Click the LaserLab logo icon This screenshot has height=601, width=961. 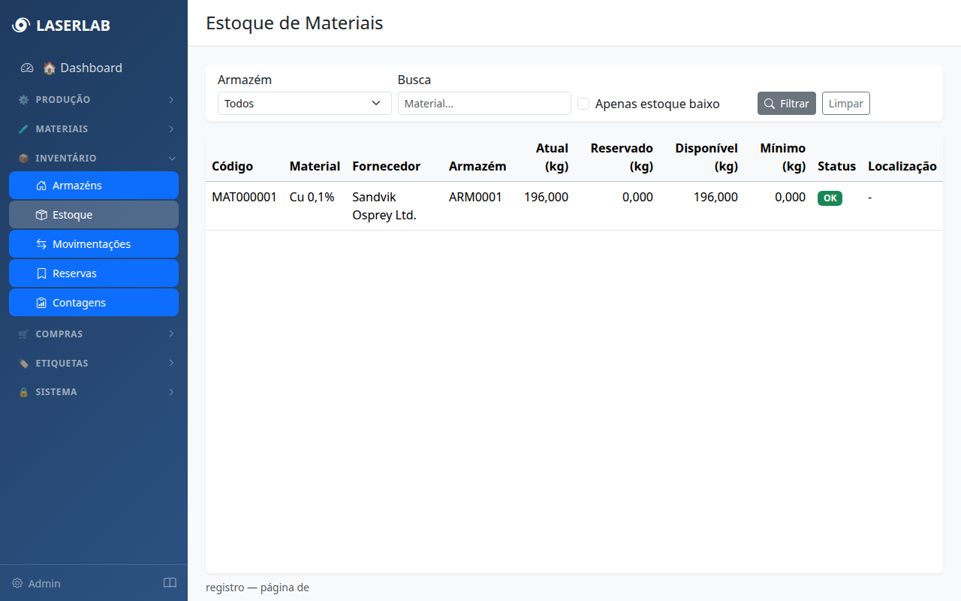[x=20, y=26]
